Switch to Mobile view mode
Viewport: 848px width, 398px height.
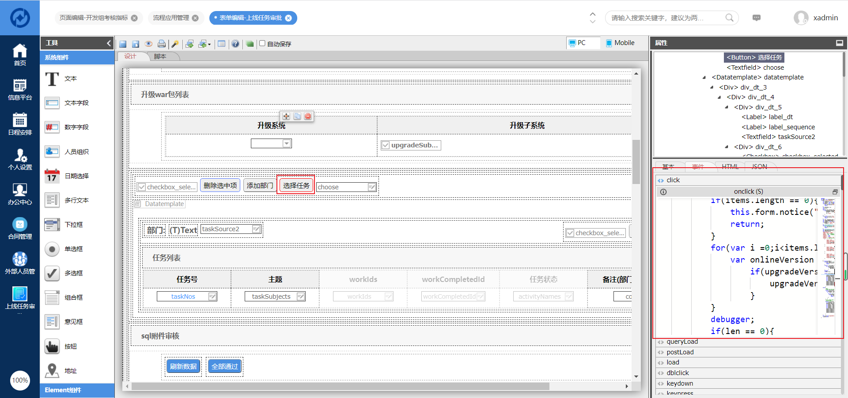[x=620, y=43]
